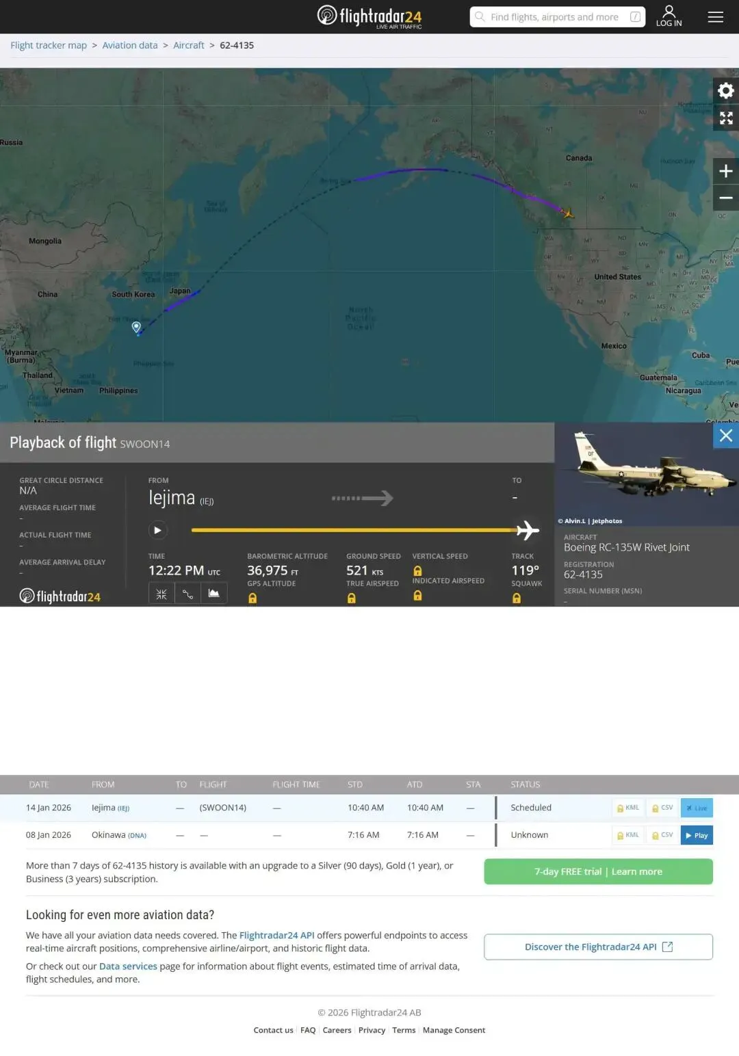This screenshot has height=1056, width=739.
Task: Open Privacy footer link
Action: 372,1030
